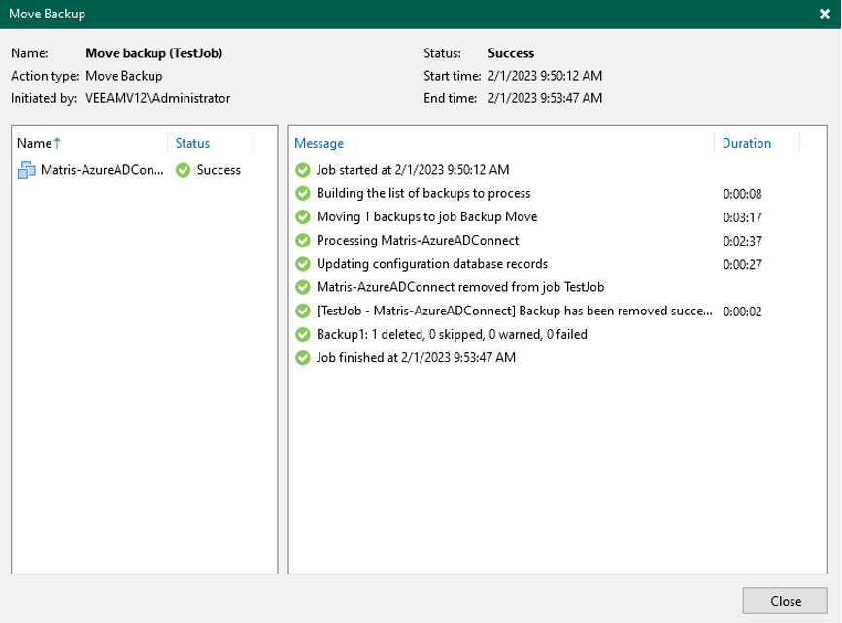Click success icon beside Job started message
The image size is (842, 623).
click(303, 170)
